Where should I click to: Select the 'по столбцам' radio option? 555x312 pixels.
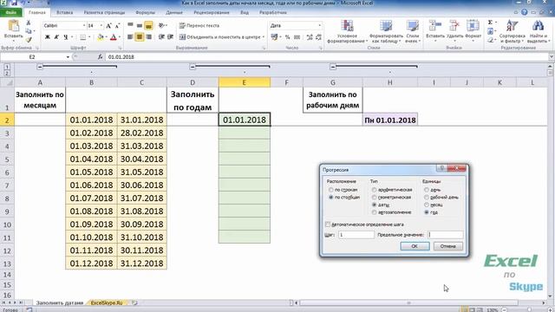click(331, 198)
